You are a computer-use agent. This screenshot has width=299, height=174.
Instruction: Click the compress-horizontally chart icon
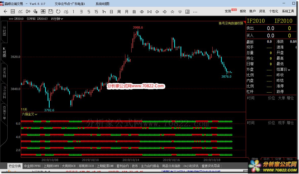click(x=149, y=12)
